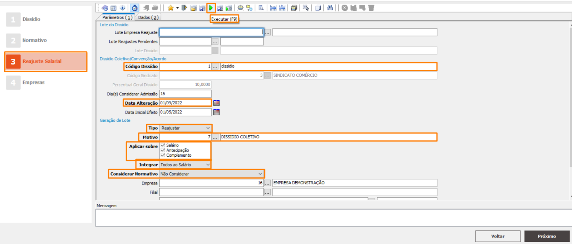
Task: Click the blue info toolbar icon
Action: click(x=123, y=8)
